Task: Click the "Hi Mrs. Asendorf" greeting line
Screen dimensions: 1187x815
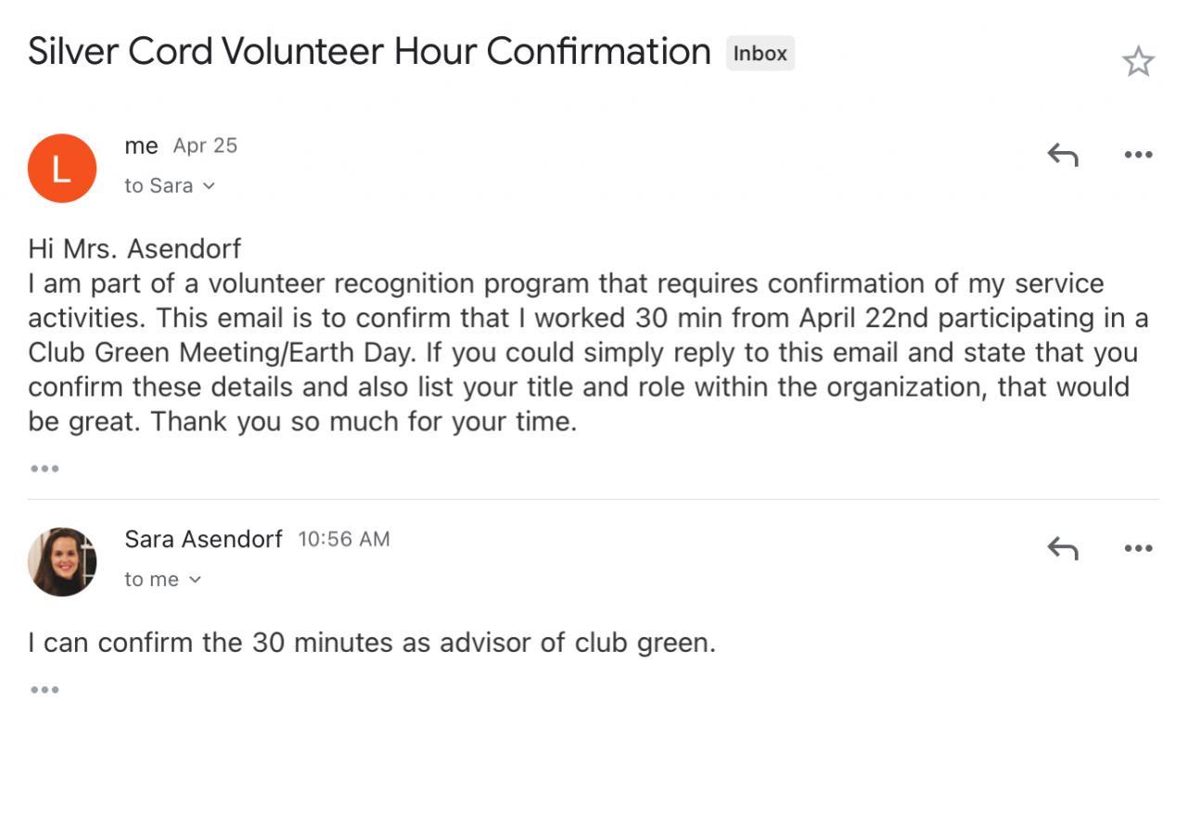Action: tap(134, 248)
